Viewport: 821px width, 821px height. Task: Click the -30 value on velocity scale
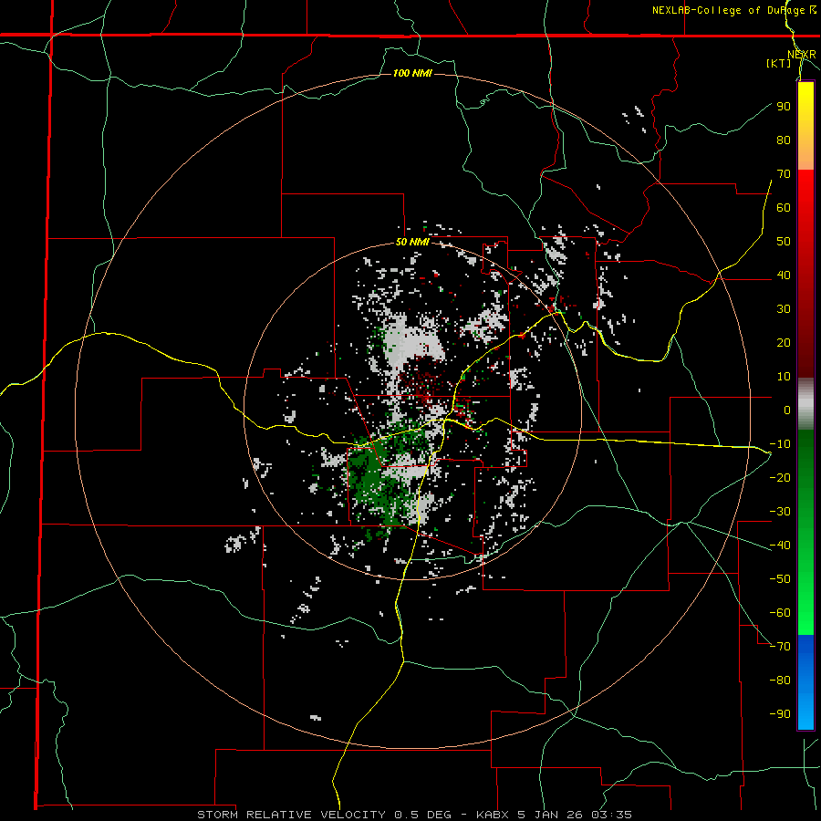pos(780,512)
